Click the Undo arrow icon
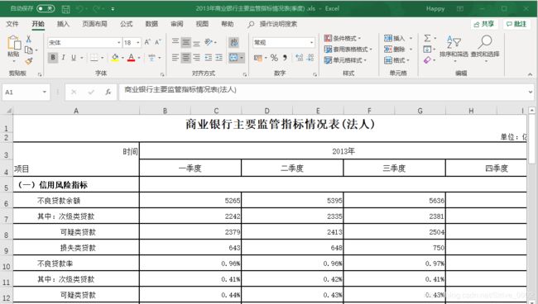The image size is (538, 304). click(x=80, y=9)
